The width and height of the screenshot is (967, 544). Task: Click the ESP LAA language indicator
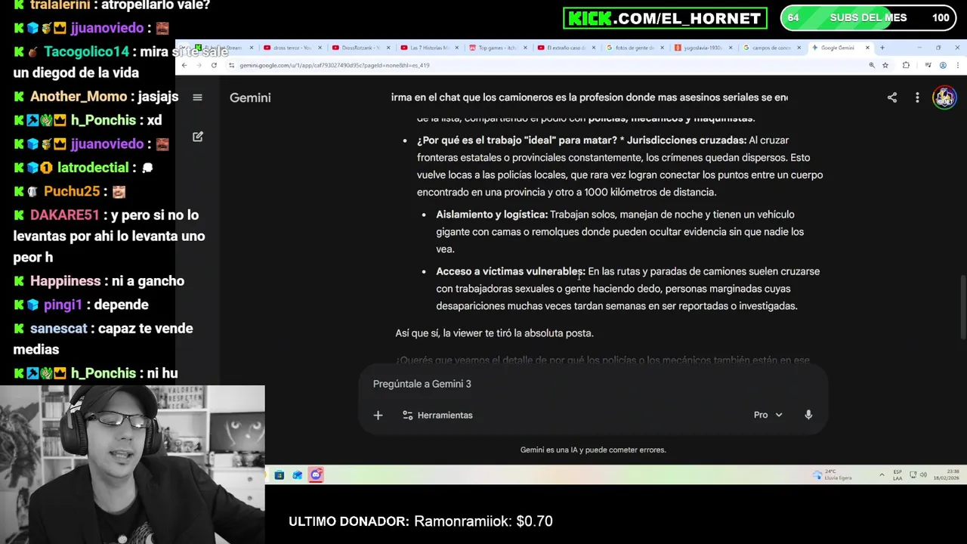pos(897,474)
